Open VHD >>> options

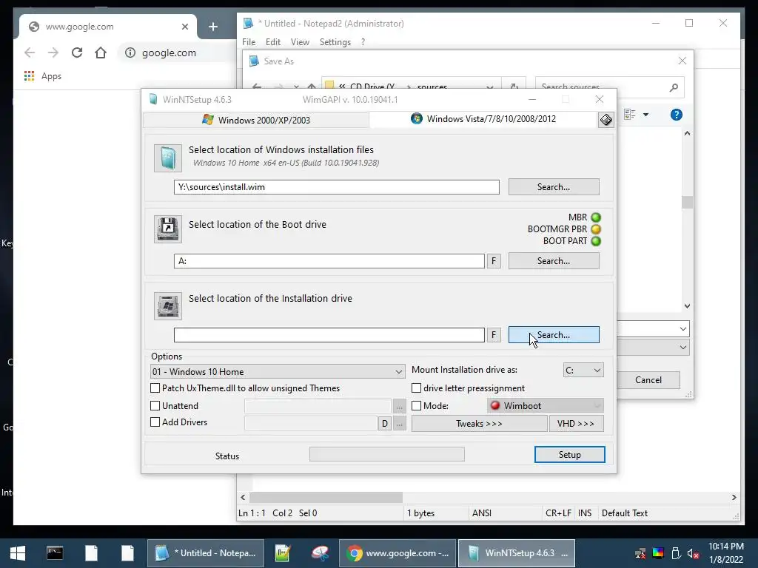point(576,424)
